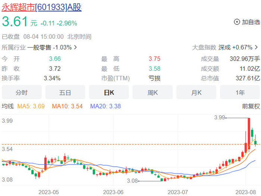Select the 周K chart tab
Screen dimensions: 261x196
(x=152, y=92)
